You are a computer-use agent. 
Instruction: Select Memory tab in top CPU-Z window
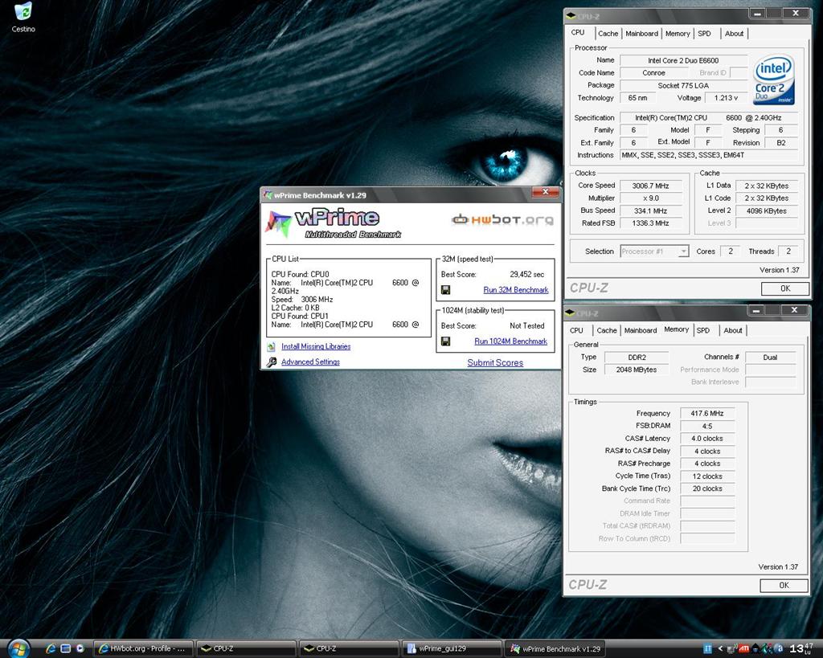[678, 34]
